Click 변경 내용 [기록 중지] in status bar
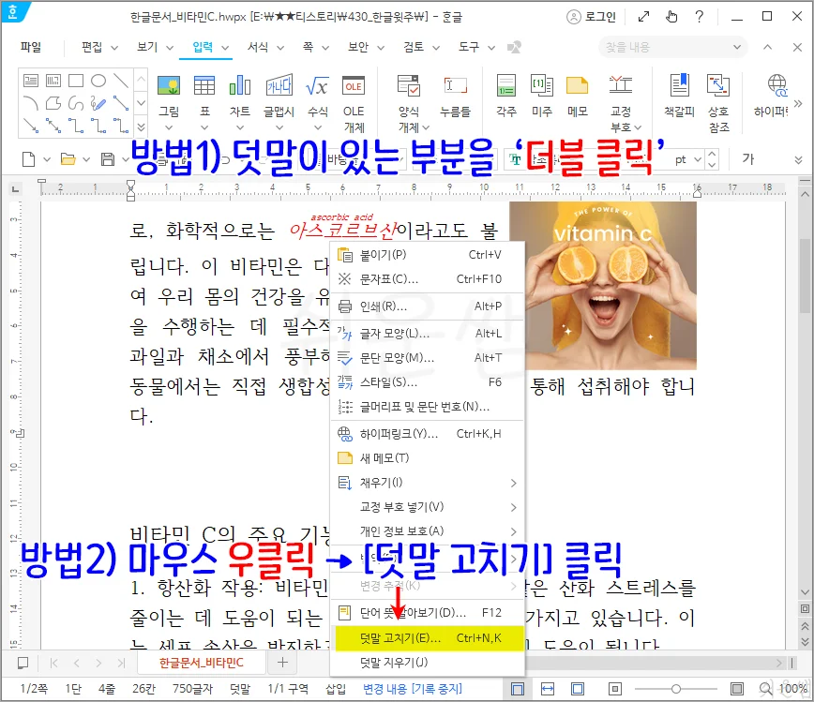 pyautogui.click(x=413, y=689)
